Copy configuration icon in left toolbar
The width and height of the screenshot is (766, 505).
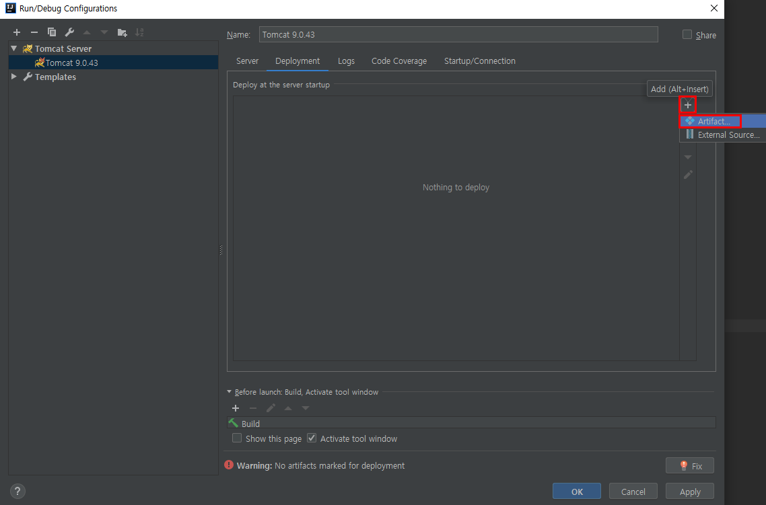tap(52, 32)
